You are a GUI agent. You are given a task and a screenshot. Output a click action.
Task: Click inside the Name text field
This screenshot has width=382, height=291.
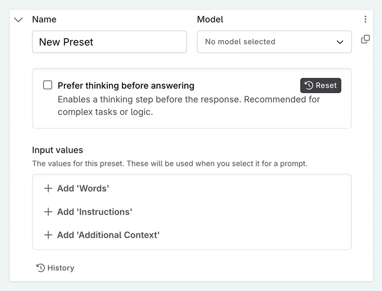(x=109, y=42)
